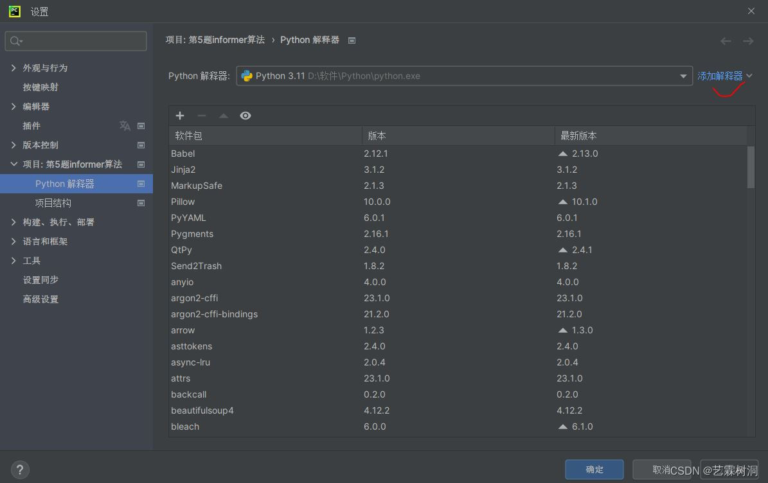Expand the 构建、执行、部署 section
768x483 pixels.
coord(13,222)
